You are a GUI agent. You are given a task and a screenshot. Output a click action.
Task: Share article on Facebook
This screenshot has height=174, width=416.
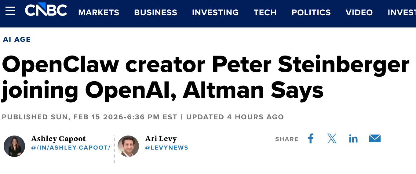(311, 139)
